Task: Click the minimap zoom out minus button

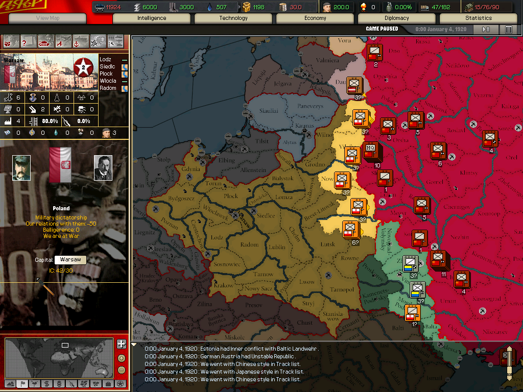Action: click(x=121, y=370)
